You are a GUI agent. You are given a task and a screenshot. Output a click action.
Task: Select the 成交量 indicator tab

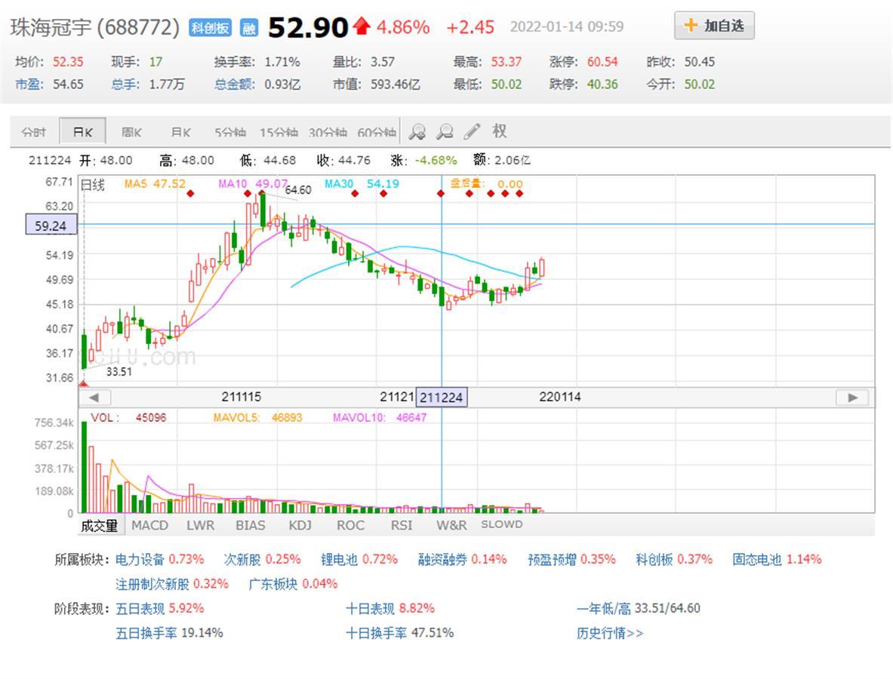[x=99, y=525]
